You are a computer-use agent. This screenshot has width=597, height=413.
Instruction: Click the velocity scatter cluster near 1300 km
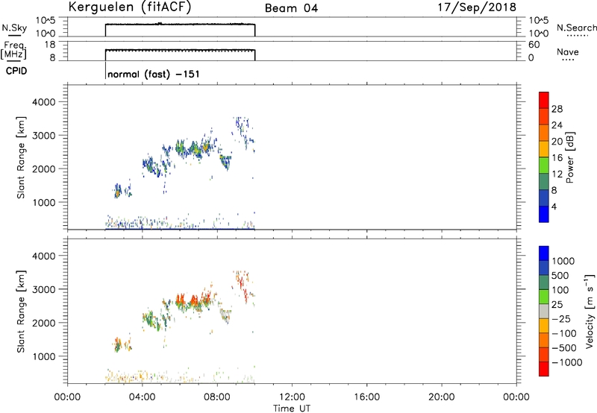pos(122,344)
